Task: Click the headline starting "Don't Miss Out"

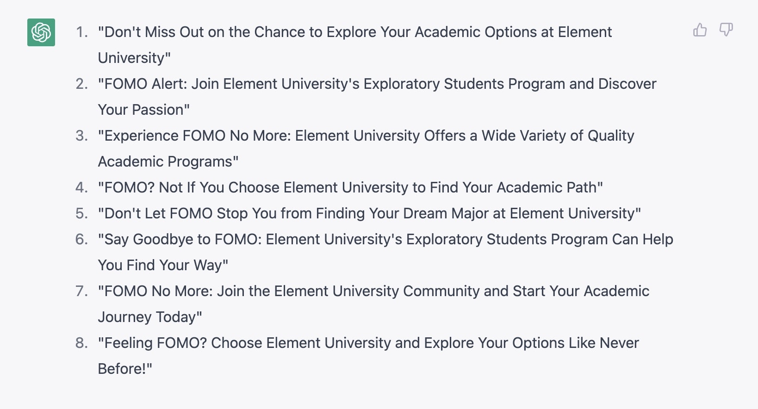Action: (x=354, y=32)
